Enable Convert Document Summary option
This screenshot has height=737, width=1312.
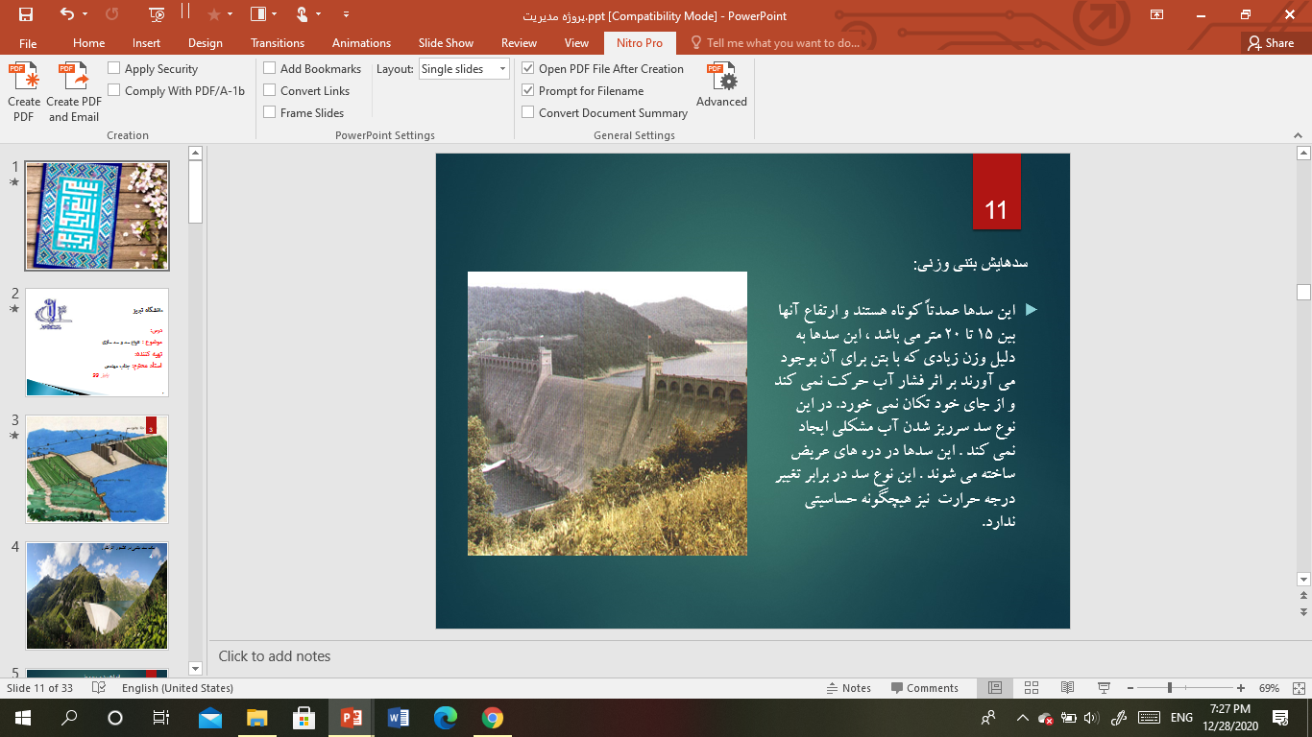pos(528,113)
